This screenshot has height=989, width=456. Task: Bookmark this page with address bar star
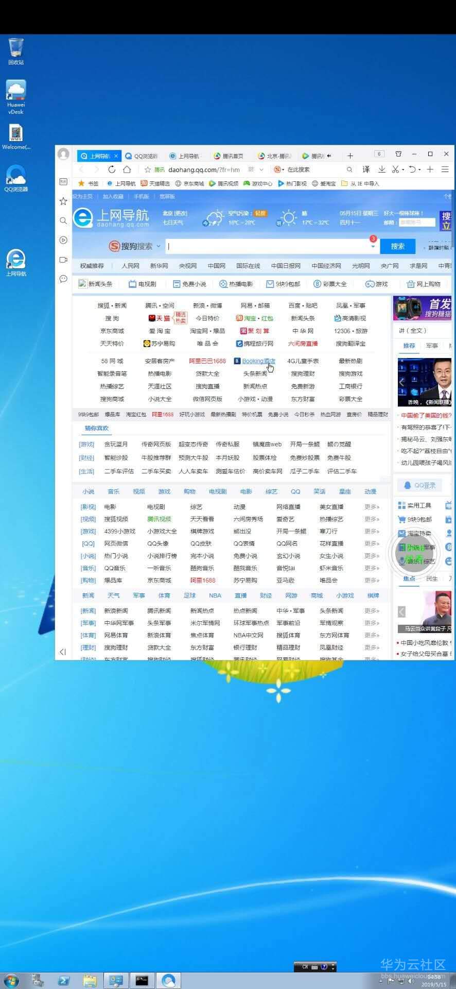click(148, 169)
